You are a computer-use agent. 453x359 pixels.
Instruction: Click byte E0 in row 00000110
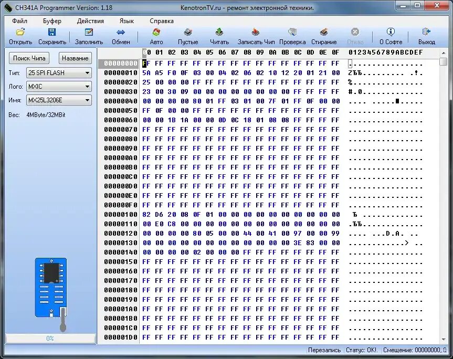pos(159,224)
